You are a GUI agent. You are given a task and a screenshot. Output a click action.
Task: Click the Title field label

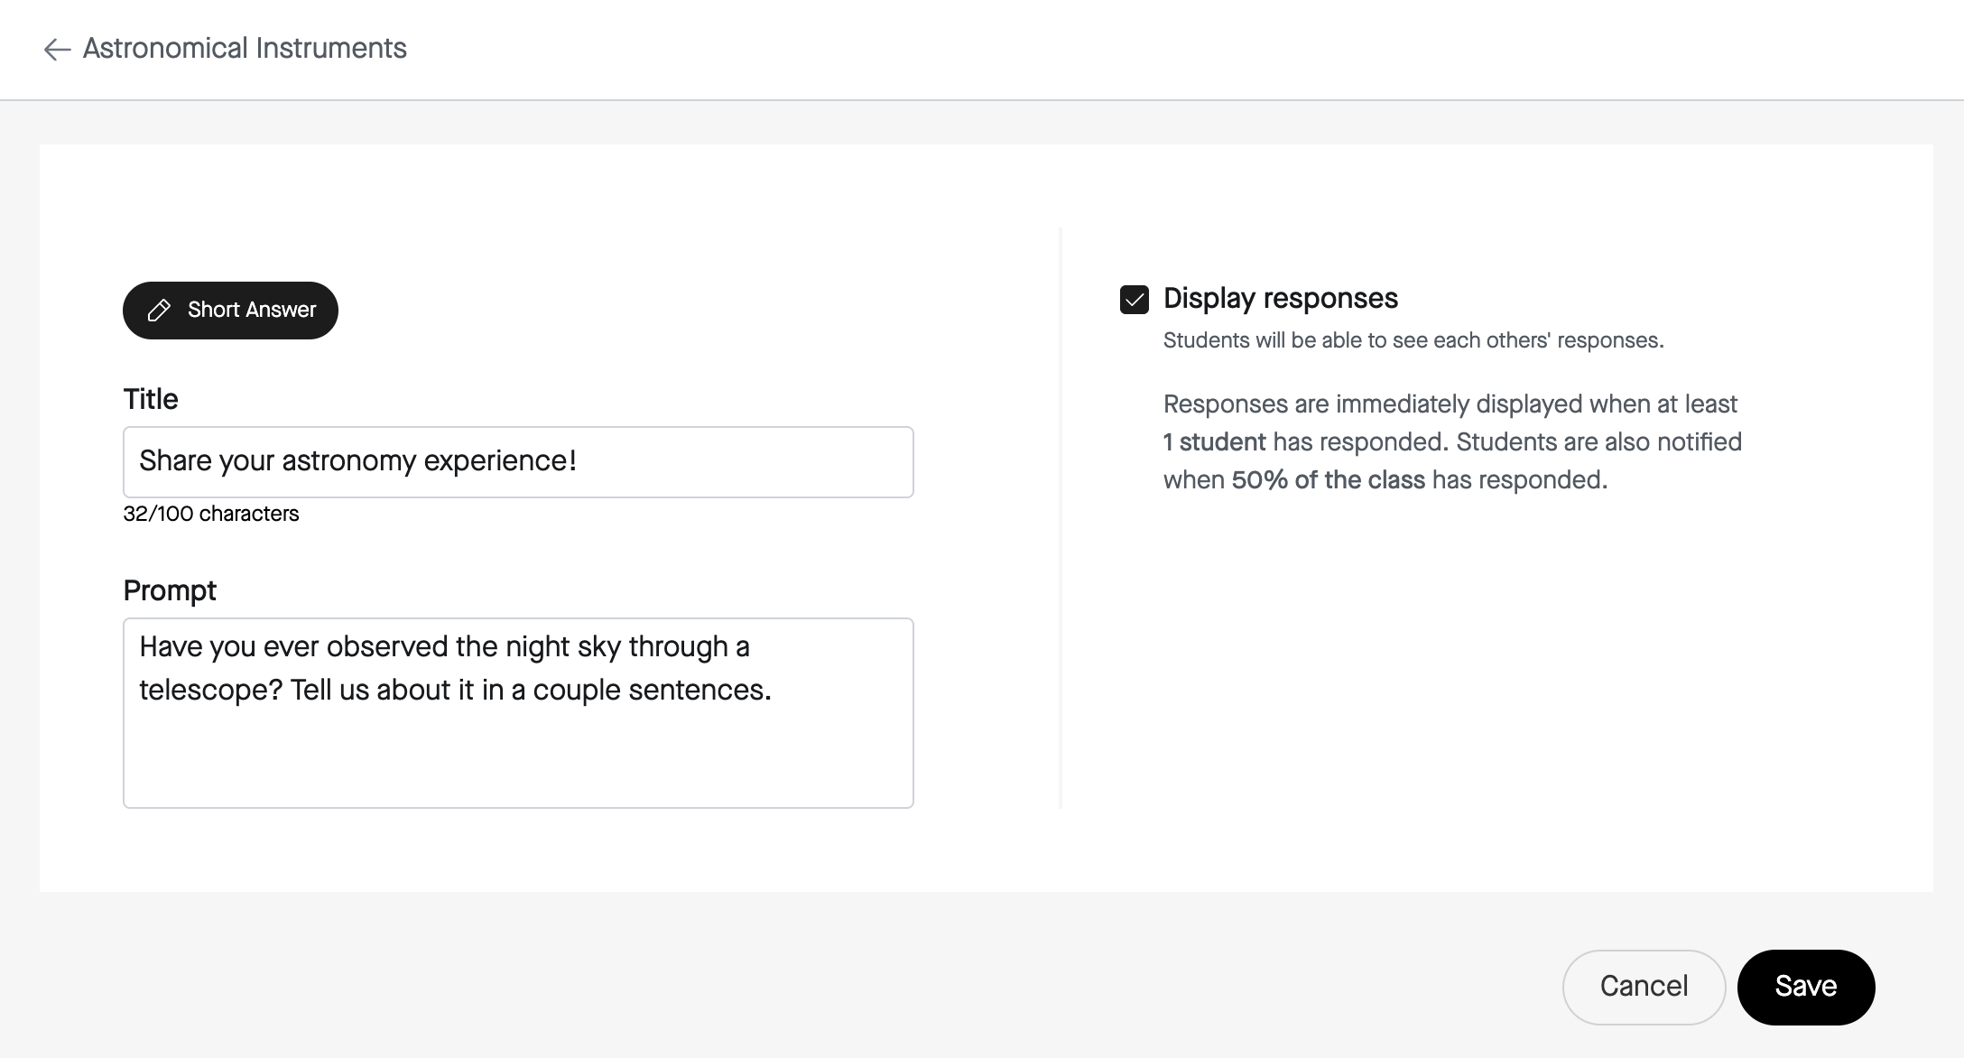(x=151, y=399)
